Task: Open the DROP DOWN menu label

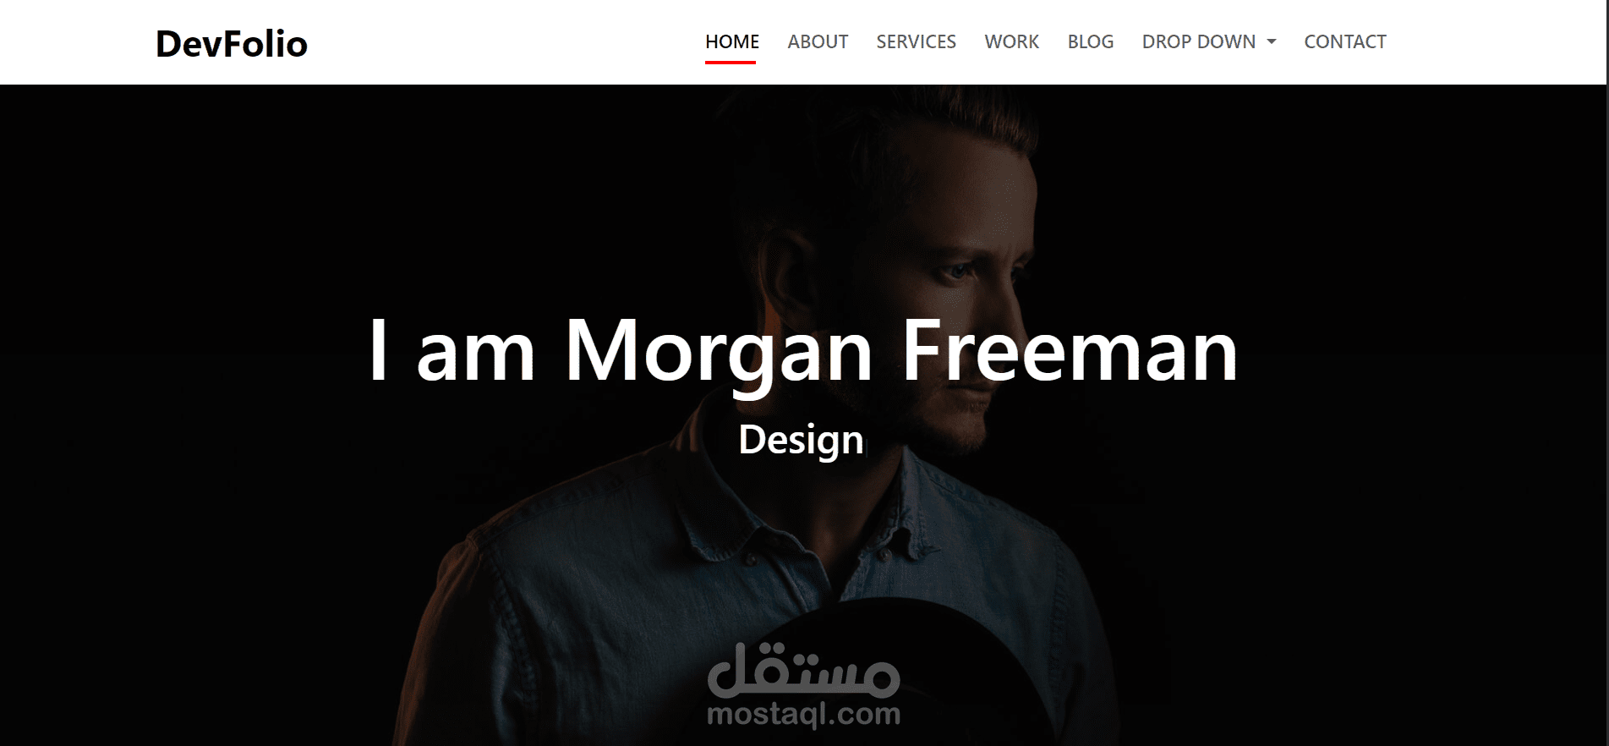Action: point(1198,41)
